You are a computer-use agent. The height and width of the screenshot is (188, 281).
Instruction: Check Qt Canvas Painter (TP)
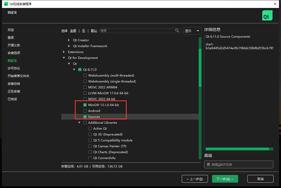click(90, 146)
